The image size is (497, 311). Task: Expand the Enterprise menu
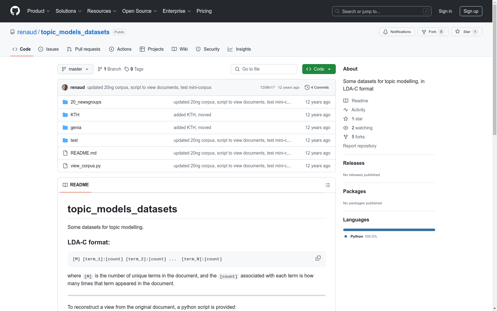coord(177,11)
